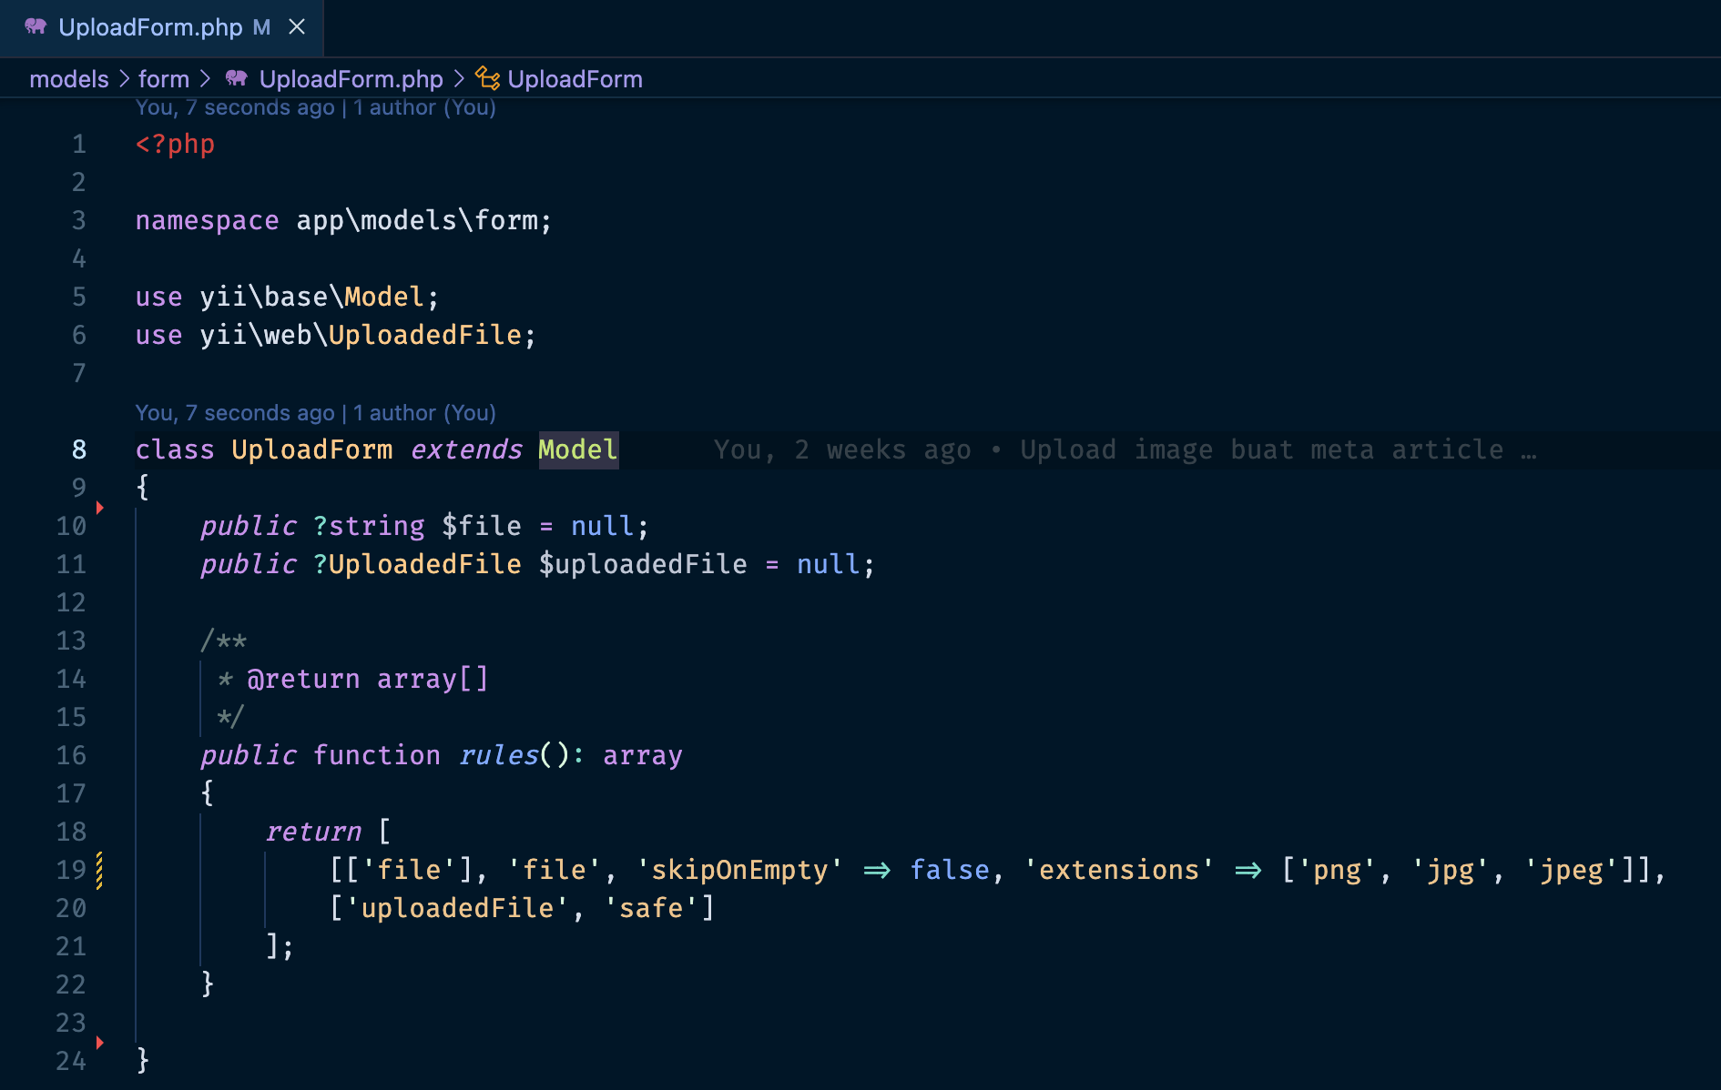Click the deleted-lines marker at line 24

(x=100, y=1043)
